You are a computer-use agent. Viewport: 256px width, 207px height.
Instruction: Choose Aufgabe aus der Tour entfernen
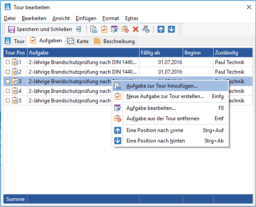[170, 119]
